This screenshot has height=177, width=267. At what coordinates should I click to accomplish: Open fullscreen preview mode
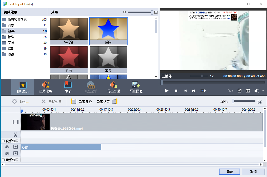tap(240, 91)
